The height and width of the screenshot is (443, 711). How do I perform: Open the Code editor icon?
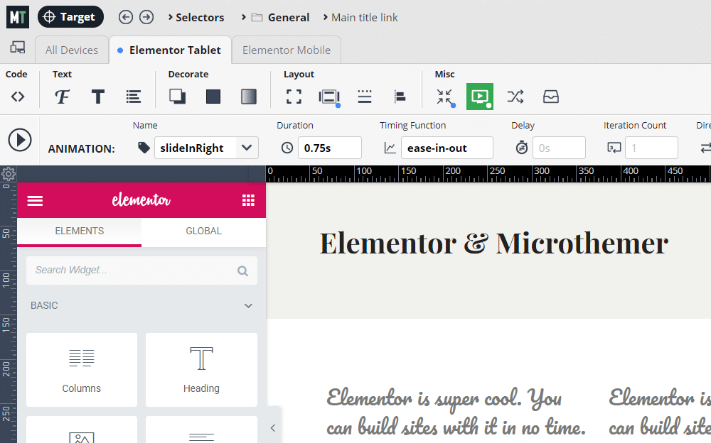[x=18, y=97]
